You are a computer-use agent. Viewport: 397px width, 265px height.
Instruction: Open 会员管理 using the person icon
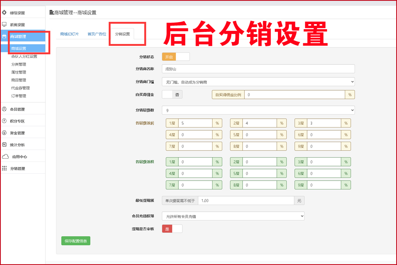pyautogui.click(x=4, y=109)
